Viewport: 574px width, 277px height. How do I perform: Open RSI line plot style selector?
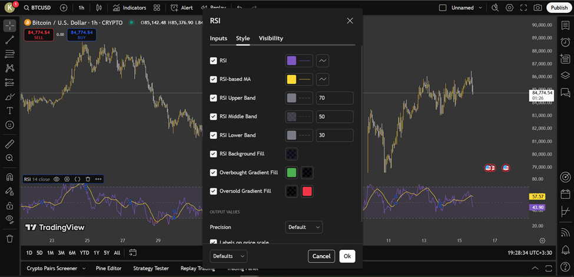(x=323, y=61)
